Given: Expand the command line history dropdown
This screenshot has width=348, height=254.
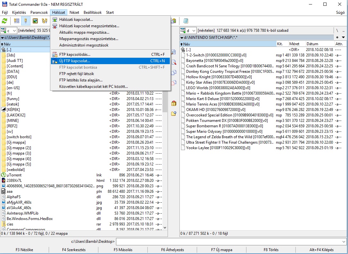Looking at the screenshot, I should click(x=344, y=241).
